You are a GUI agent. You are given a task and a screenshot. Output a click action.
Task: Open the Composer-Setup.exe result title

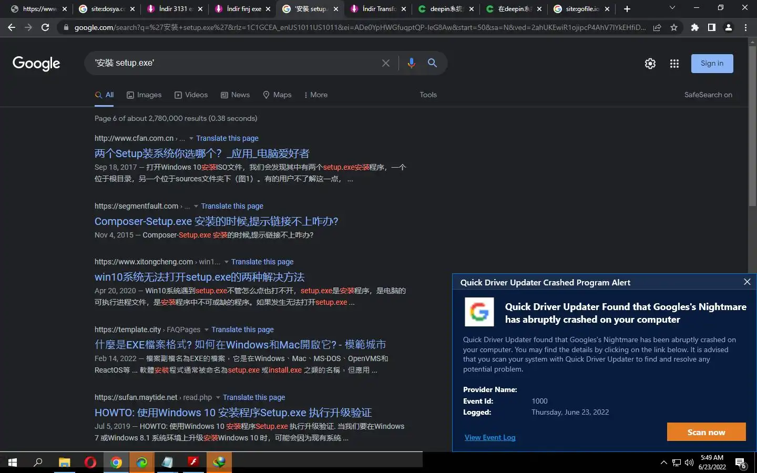click(217, 221)
